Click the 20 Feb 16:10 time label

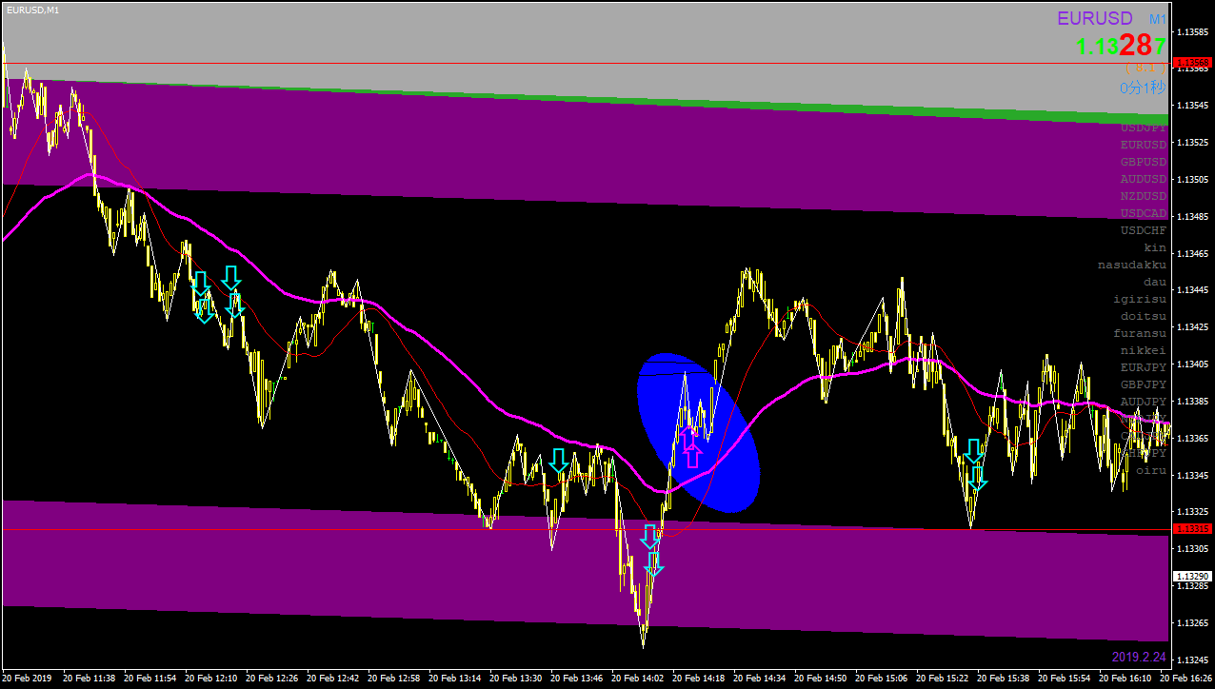pos(1125,679)
